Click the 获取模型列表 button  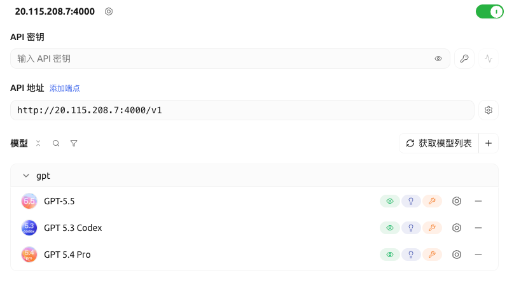click(439, 143)
